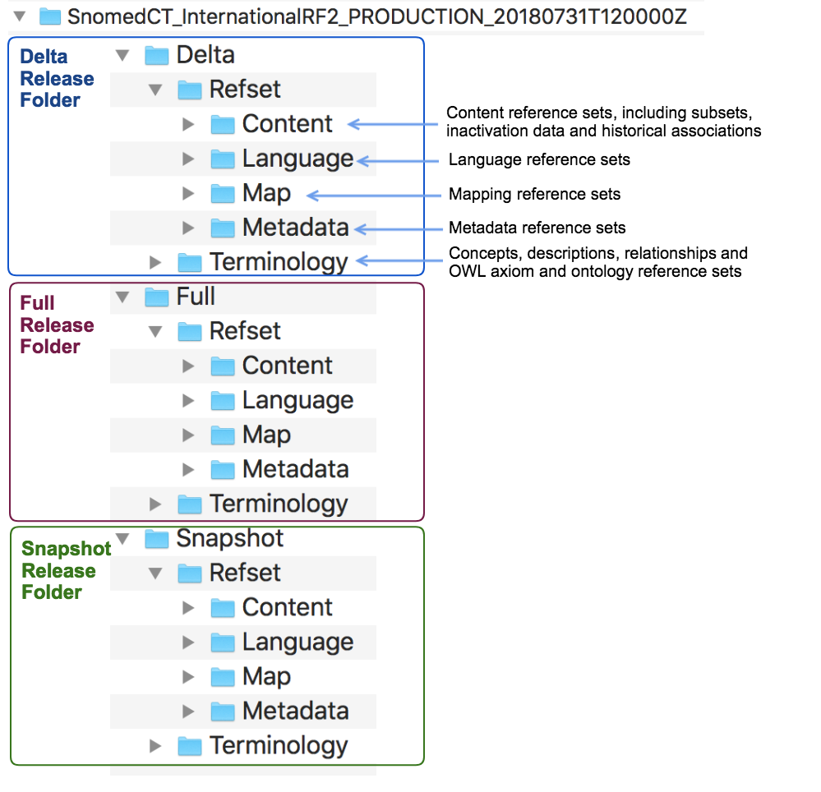The width and height of the screenshot is (821, 792).
Task: Click the Delta folder icon
Action: click(156, 55)
